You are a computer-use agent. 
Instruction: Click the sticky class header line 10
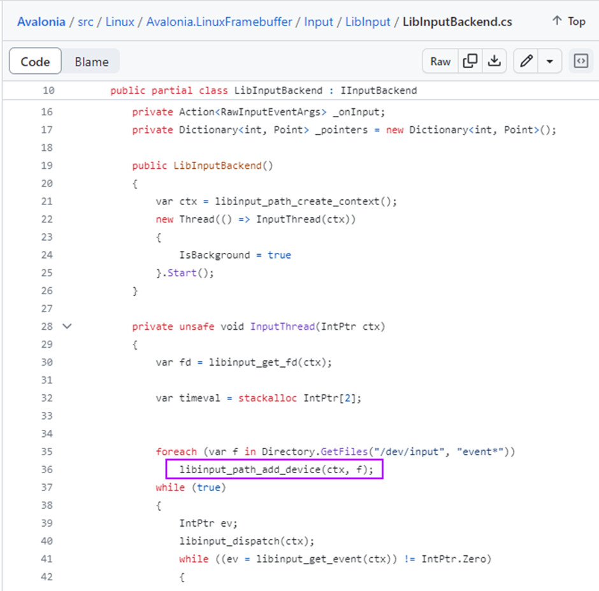point(263,90)
